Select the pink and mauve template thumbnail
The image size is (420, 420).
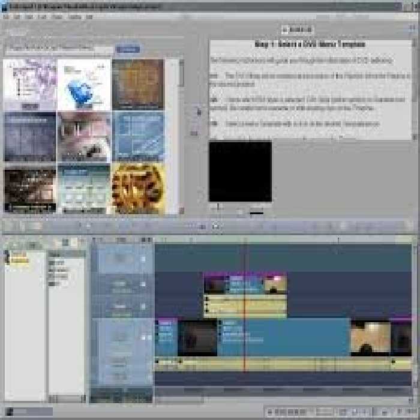pyautogui.click(x=84, y=137)
